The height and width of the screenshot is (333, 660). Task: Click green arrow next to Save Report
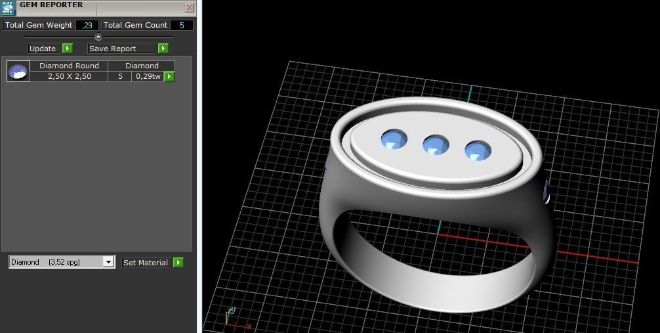pos(163,49)
